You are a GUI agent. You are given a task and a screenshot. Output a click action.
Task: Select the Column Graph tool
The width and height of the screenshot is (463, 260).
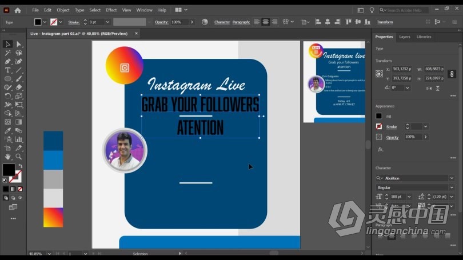(x=19, y=139)
